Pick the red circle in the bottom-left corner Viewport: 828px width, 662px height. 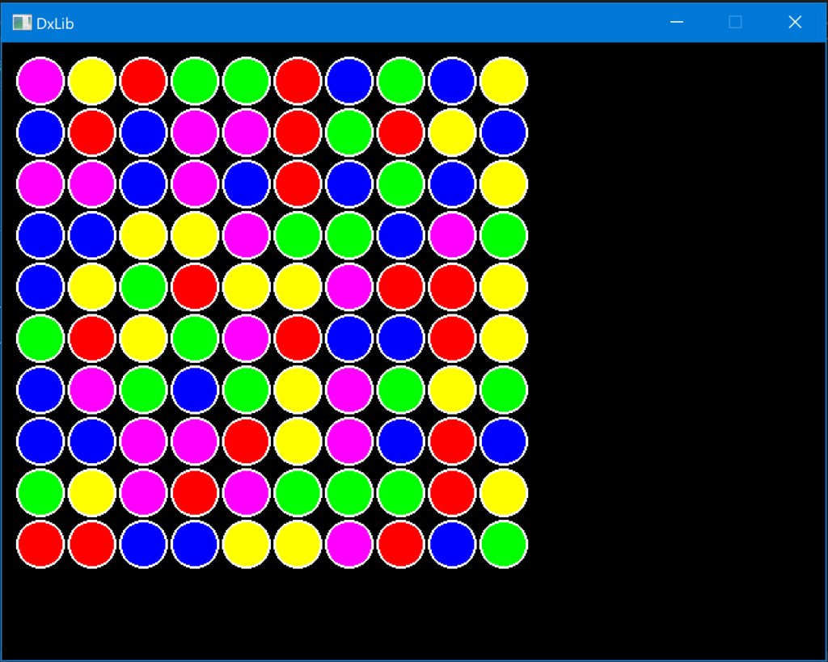40,545
